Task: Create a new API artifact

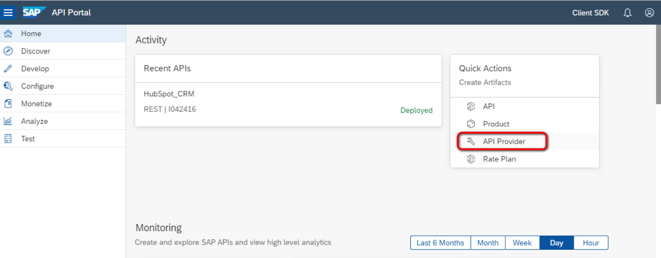Action: (488, 106)
